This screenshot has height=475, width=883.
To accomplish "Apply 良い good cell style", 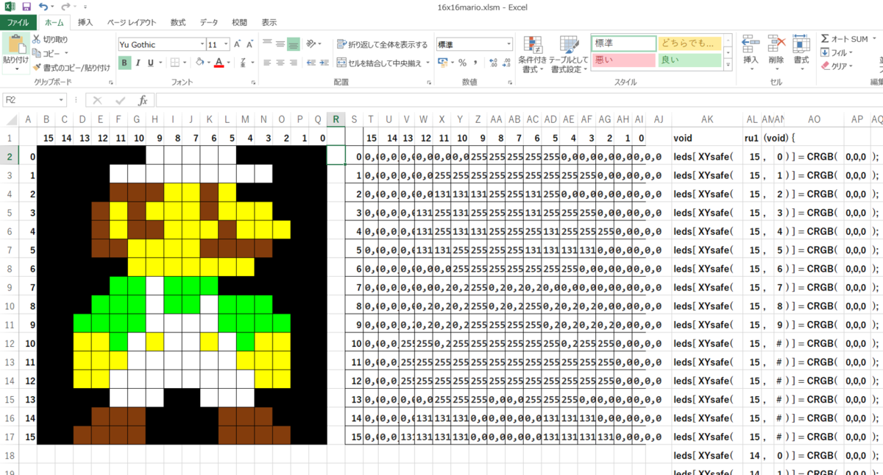I will pyautogui.click(x=689, y=60).
